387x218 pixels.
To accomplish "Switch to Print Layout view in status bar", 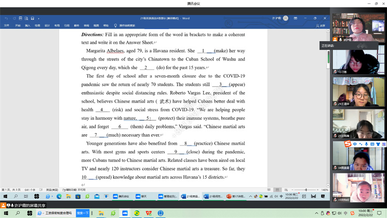I will click(277, 190).
